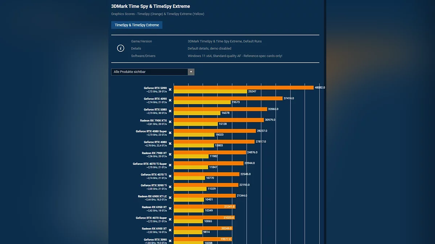The width and height of the screenshot is (435, 244).
Task: Click the X beside Geforce RTX 5080
Action: tap(170, 111)
